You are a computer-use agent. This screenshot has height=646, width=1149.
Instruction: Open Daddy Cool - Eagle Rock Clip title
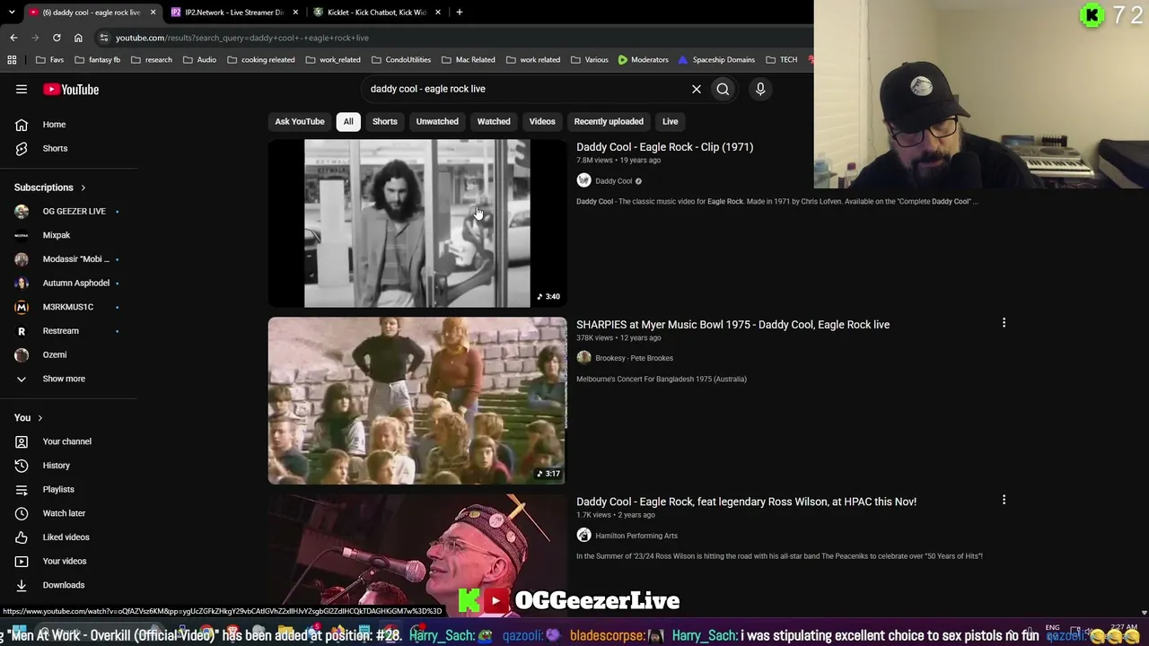coord(664,147)
